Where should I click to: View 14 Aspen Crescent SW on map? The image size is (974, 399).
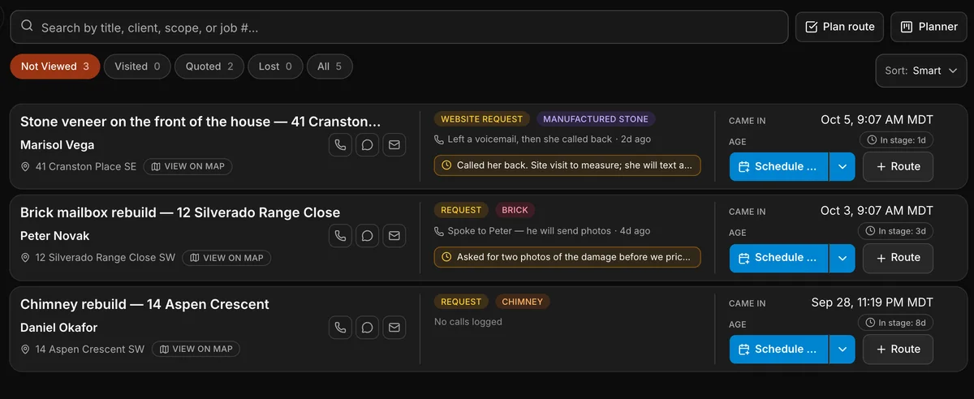(196, 350)
